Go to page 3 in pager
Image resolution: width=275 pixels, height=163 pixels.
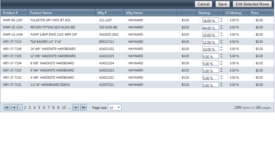coord(30,108)
